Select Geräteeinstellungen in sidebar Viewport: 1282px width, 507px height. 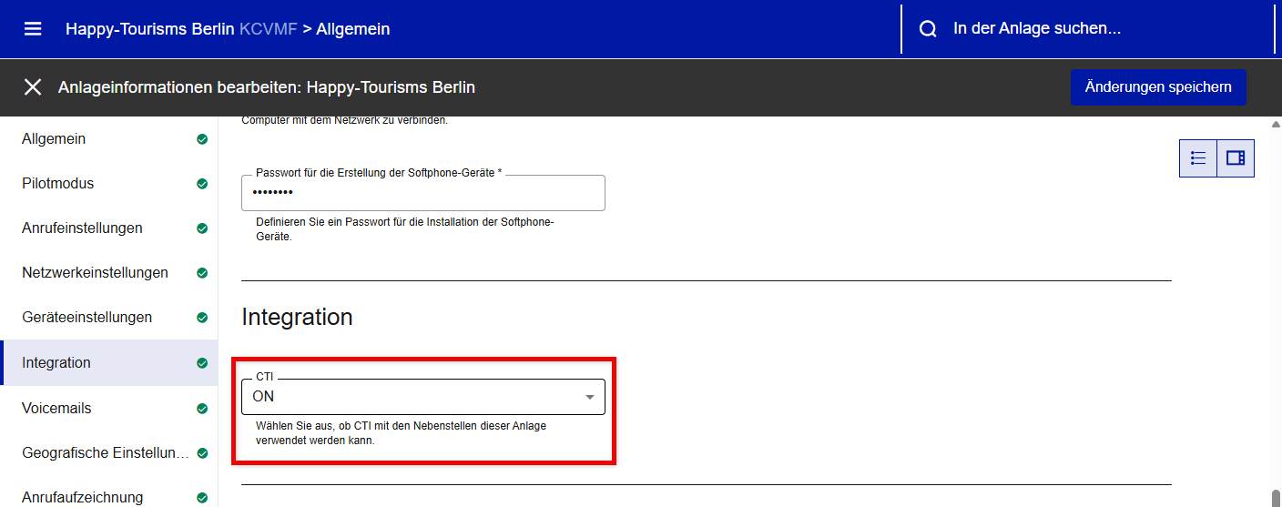pyautogui.click(x=86, y=317)
